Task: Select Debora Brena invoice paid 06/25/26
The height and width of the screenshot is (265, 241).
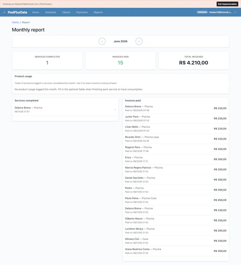Action: tap(176, 108)
